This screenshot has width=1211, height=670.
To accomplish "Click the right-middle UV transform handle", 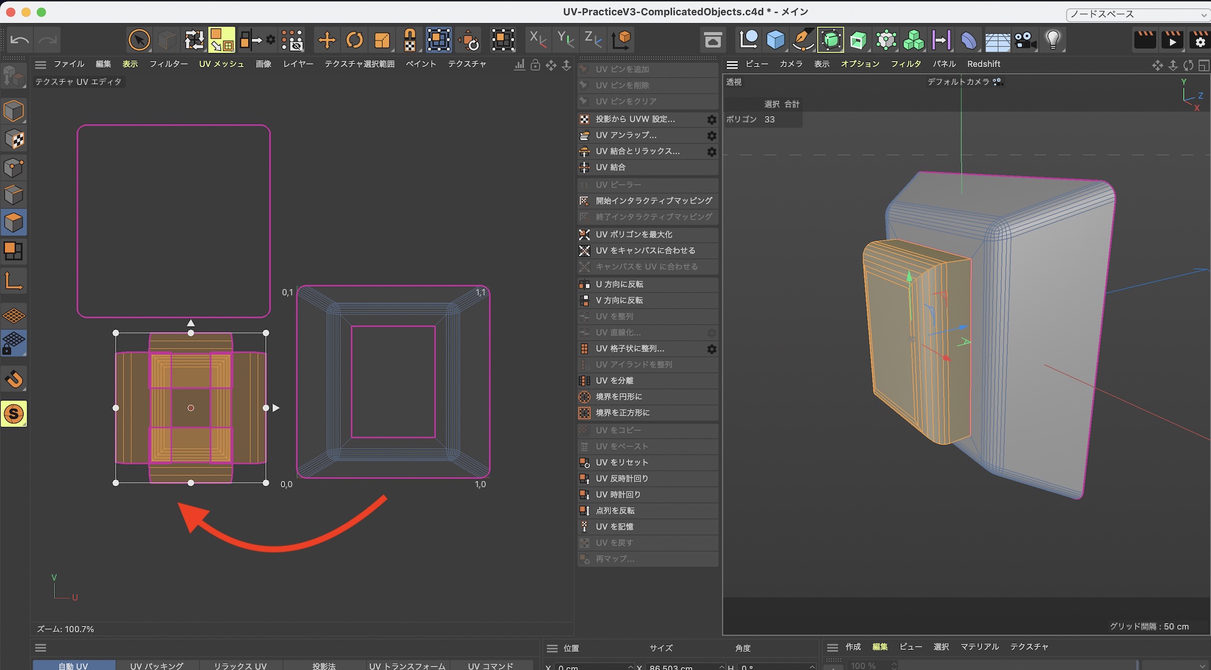I will click(x=266, y=408).
